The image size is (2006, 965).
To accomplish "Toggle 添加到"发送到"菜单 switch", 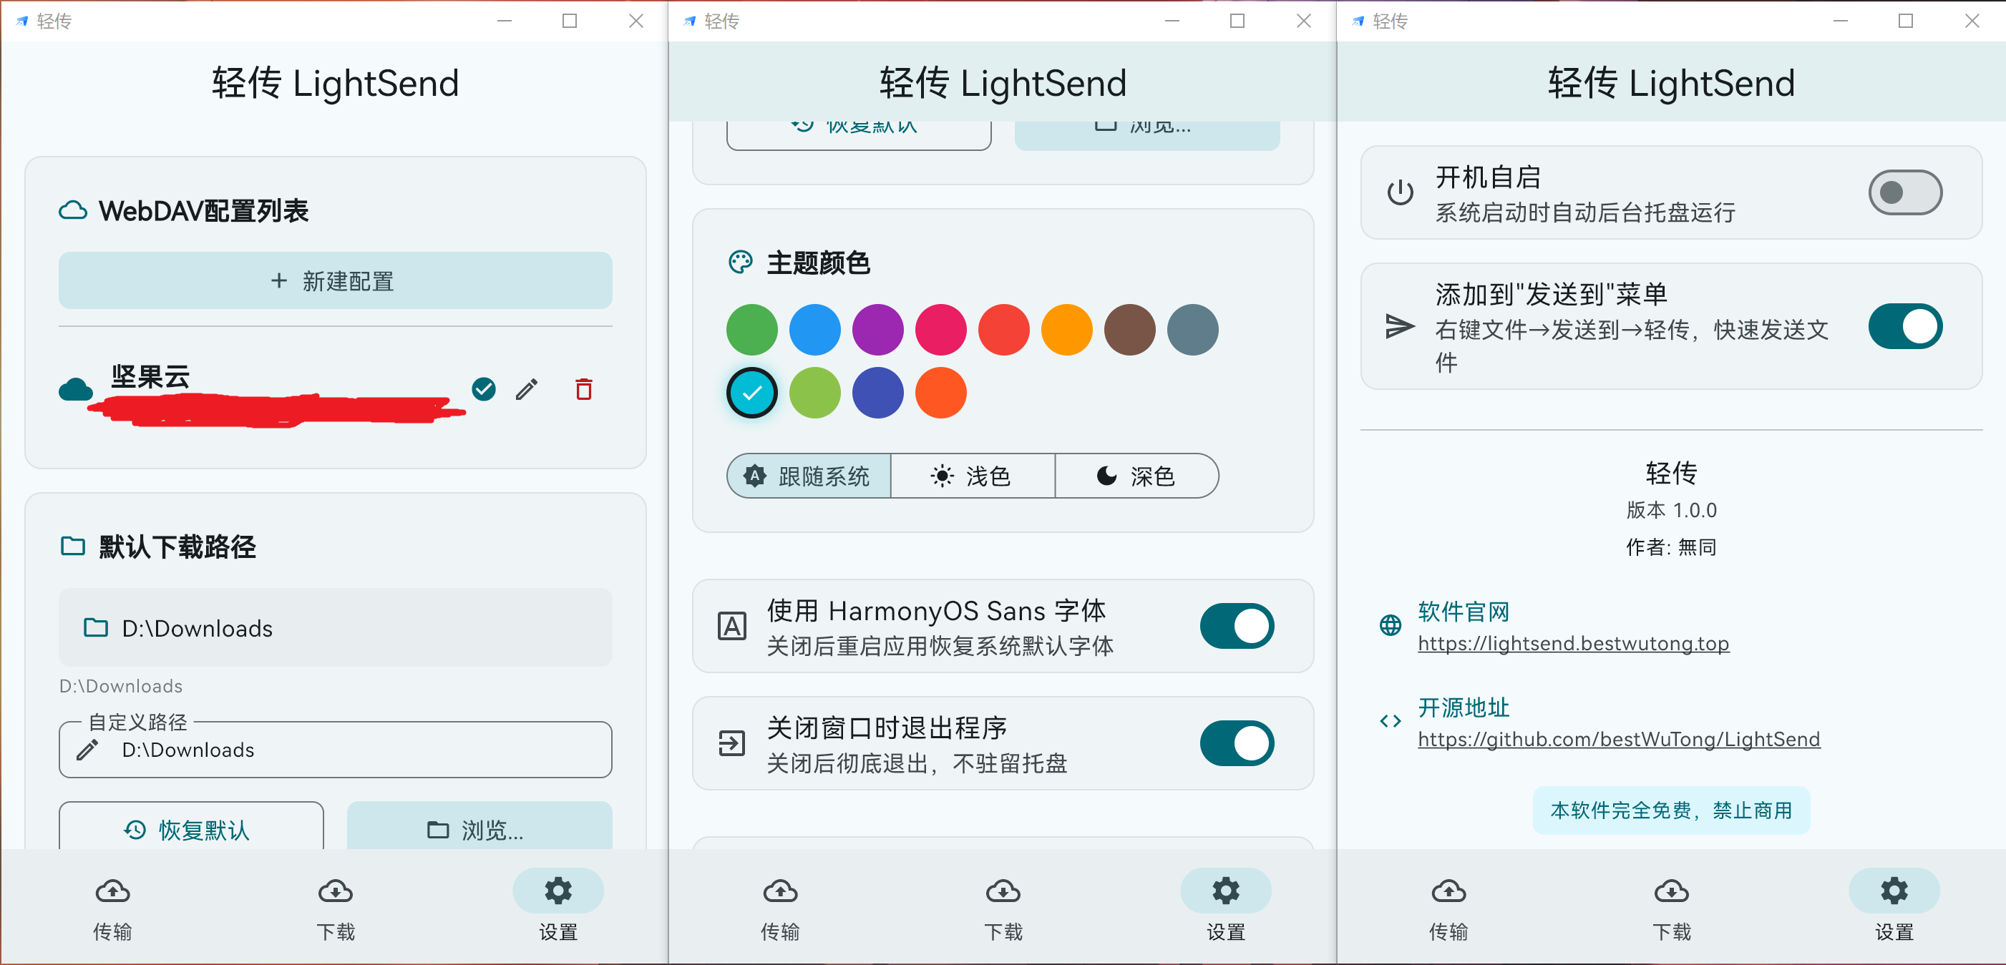I will pos(1905,326).
